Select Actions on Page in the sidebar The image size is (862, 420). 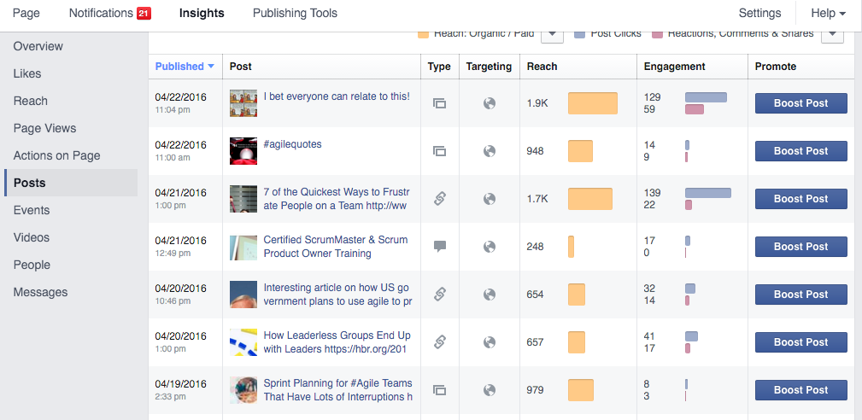pyautogui.click(x=56, y=155)
